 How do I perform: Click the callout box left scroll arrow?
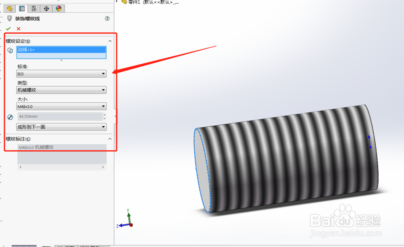pos(20,167)
